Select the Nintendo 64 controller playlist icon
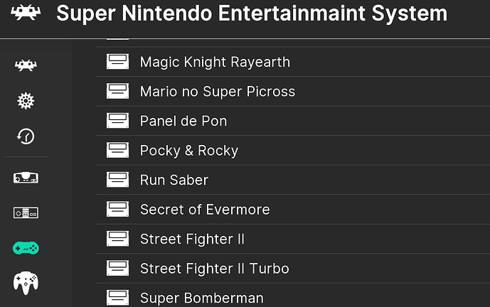Viewport: 490px width, 307px height. click(x=26, y=282)
